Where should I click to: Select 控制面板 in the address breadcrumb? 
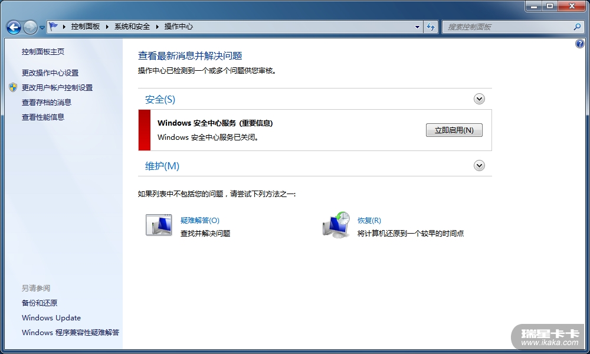point(86,27)
